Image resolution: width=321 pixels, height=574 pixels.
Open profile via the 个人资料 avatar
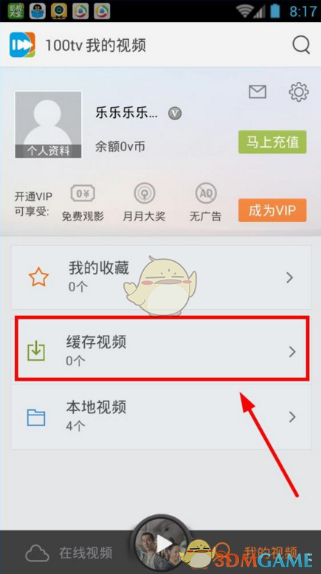click(48, 125)
